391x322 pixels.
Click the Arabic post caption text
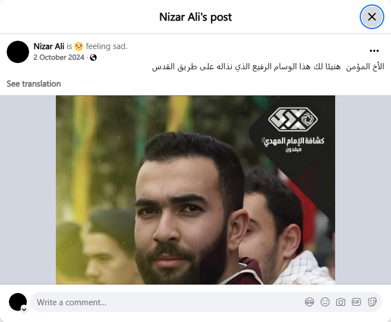tap(268, 66)
